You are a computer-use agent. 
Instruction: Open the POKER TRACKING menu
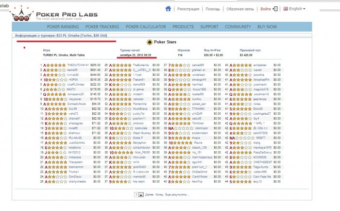click(x=102, y=27)
